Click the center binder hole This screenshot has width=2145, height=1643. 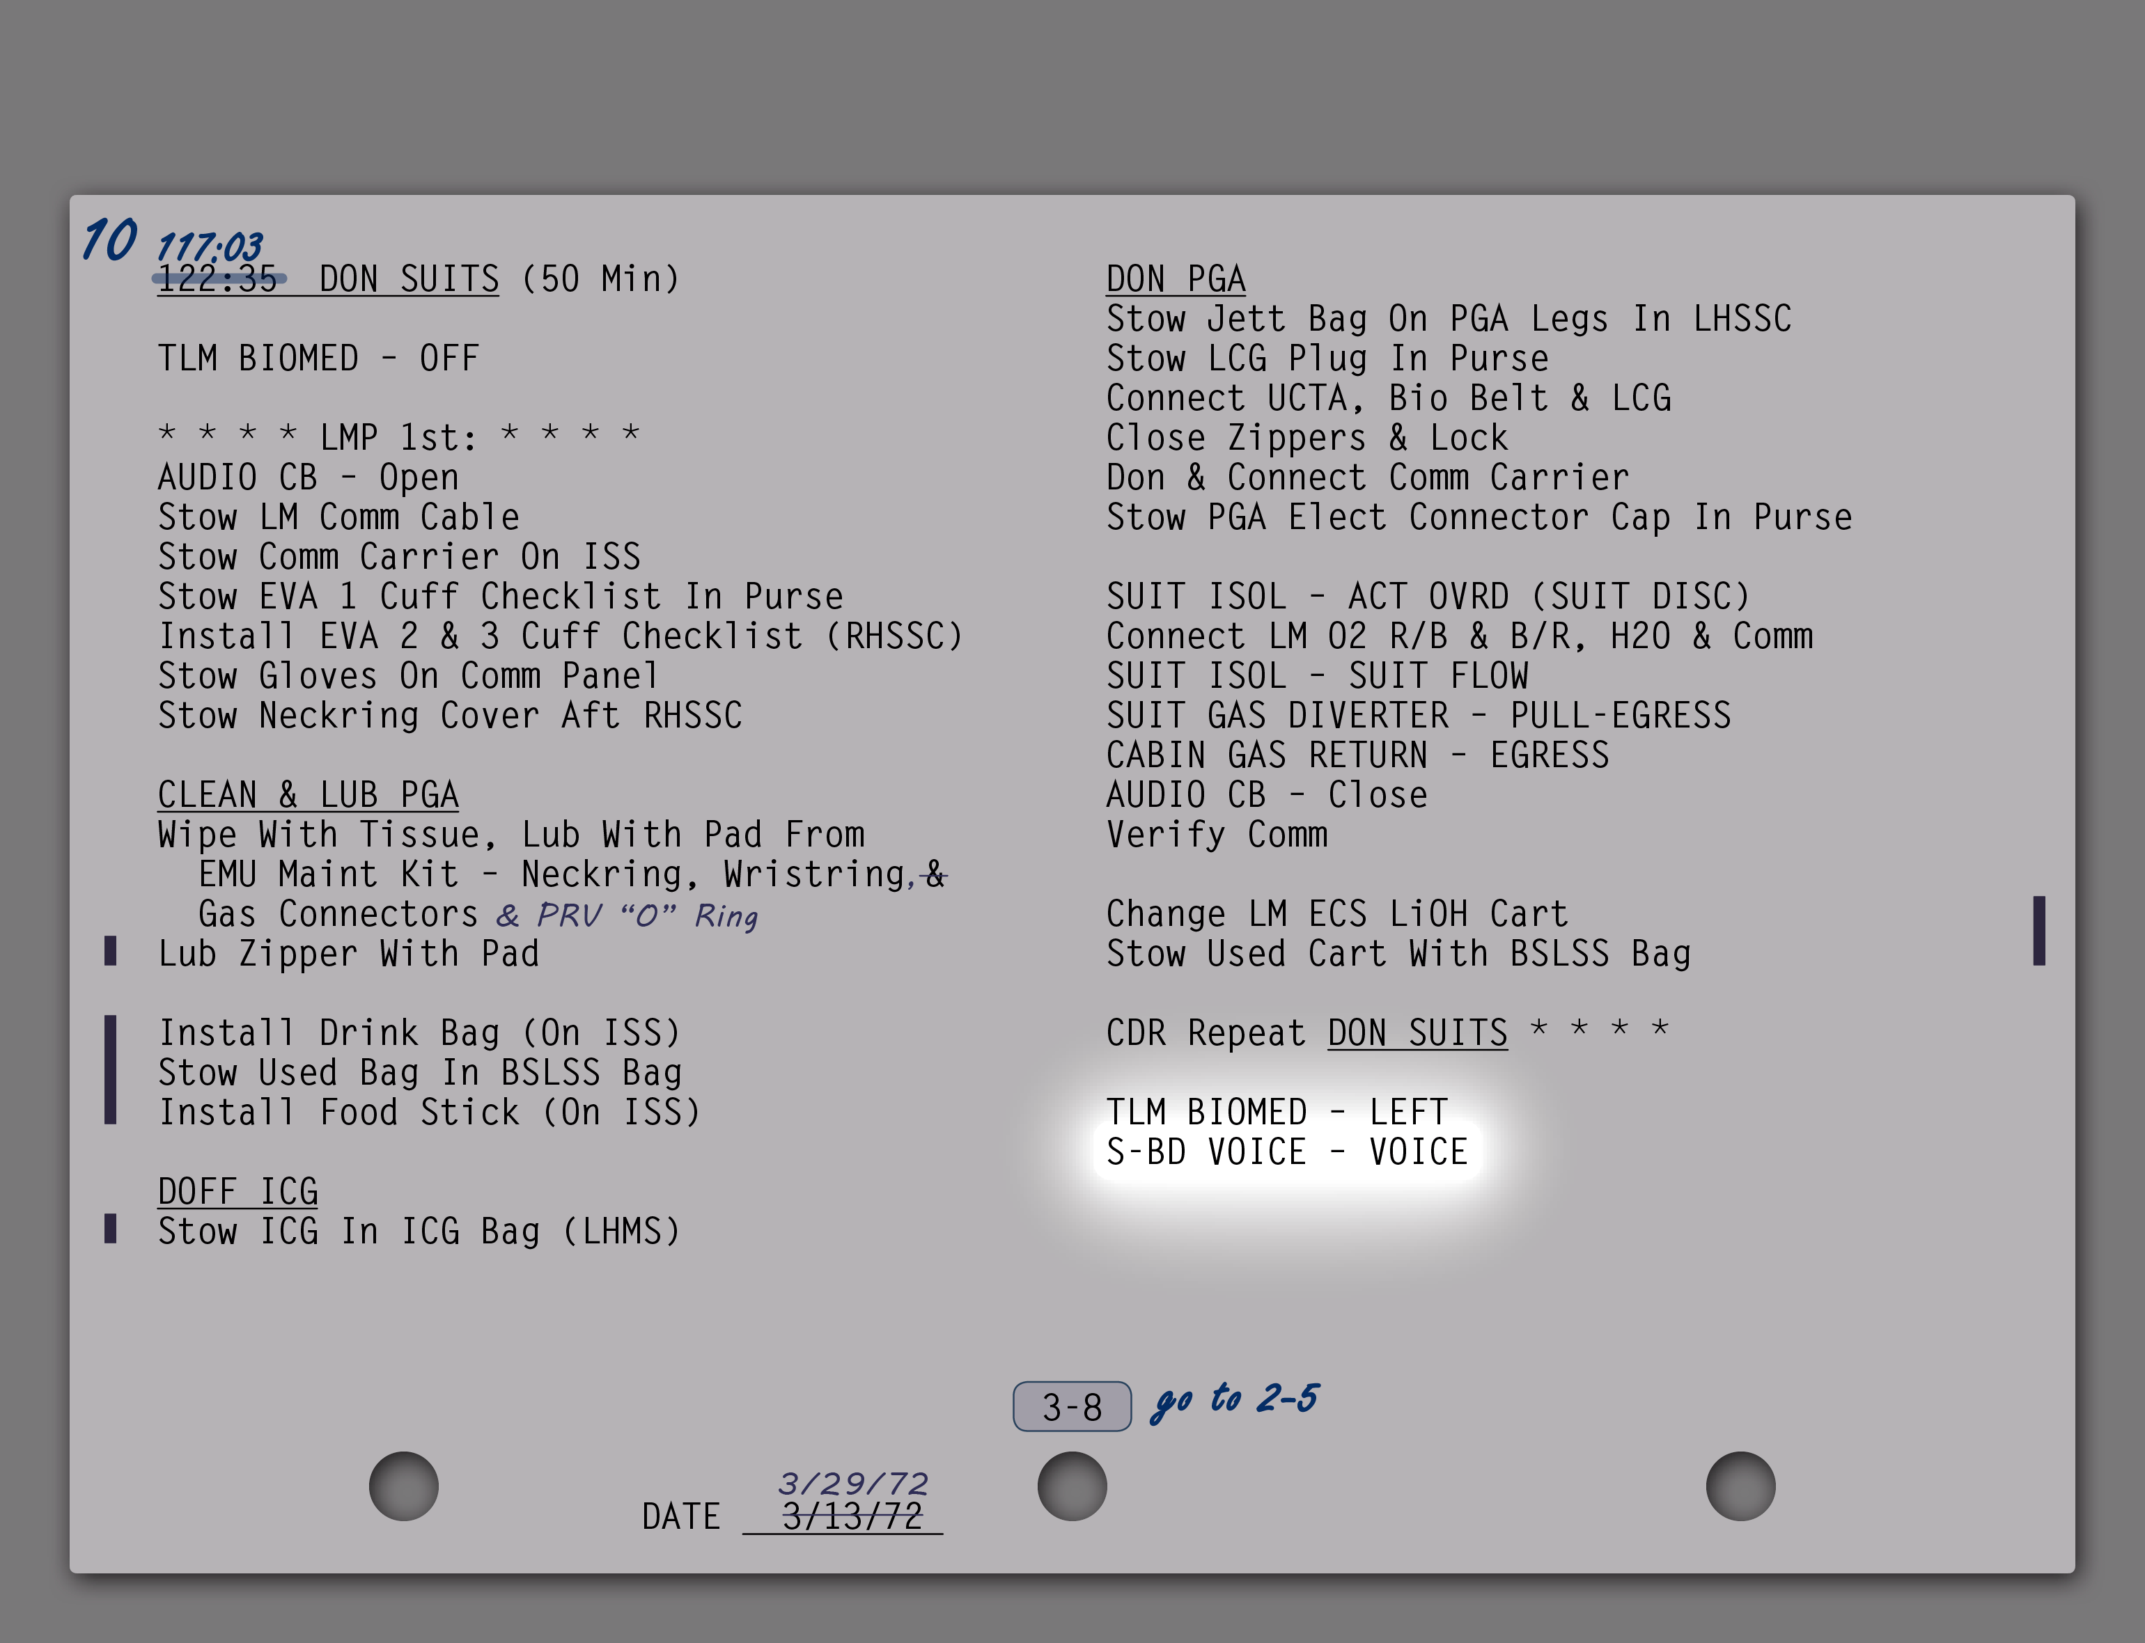pyautogui.click(x=1071, y=1486)
